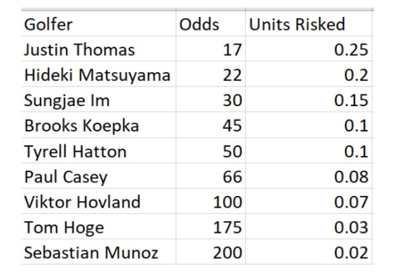Click Justin Thomas's odds value 17
The height and width of the screenshot is (278, 412).
pyautogui.click(x=232, y=49)
